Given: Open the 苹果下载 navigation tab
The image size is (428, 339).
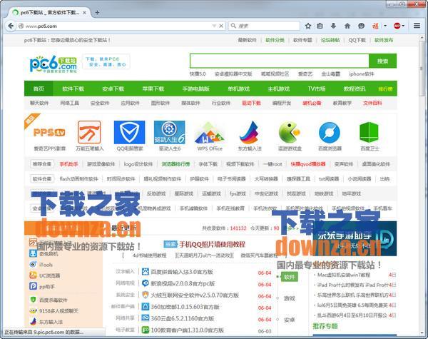Looking at the screenshot, I should click(x=153, y=88).
